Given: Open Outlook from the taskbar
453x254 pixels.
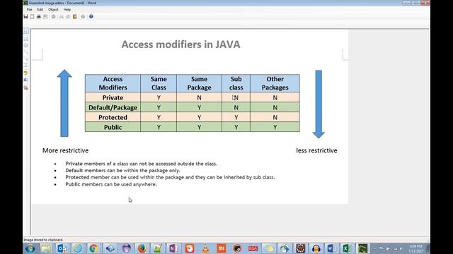Looking at the screenshot, I should coord(62,248).
